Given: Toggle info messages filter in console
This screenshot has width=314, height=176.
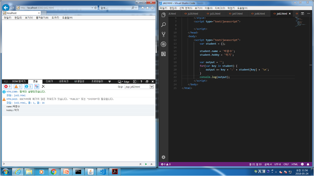Looking at the screenshot, I should pyautogui.click(x=28, y=87).
